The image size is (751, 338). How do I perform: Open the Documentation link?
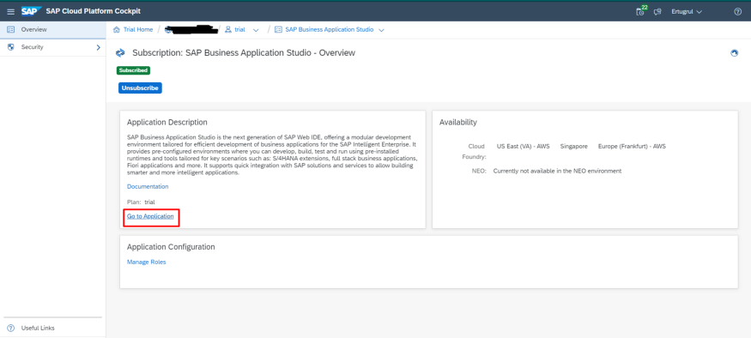pyautogui.click(x=148, y=186)
